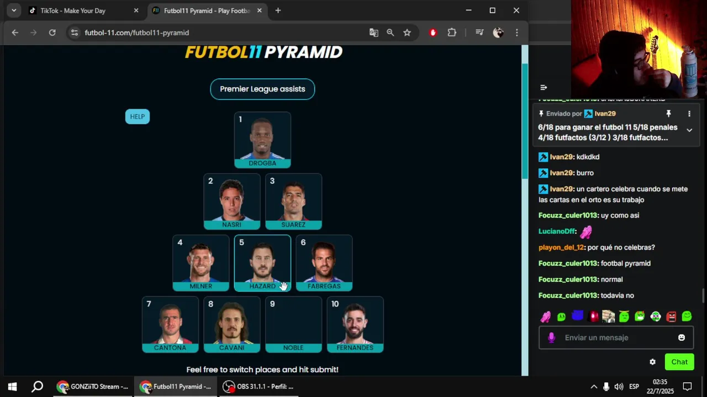Close the Futbol11 Pyramid tab

click(261, 10)
